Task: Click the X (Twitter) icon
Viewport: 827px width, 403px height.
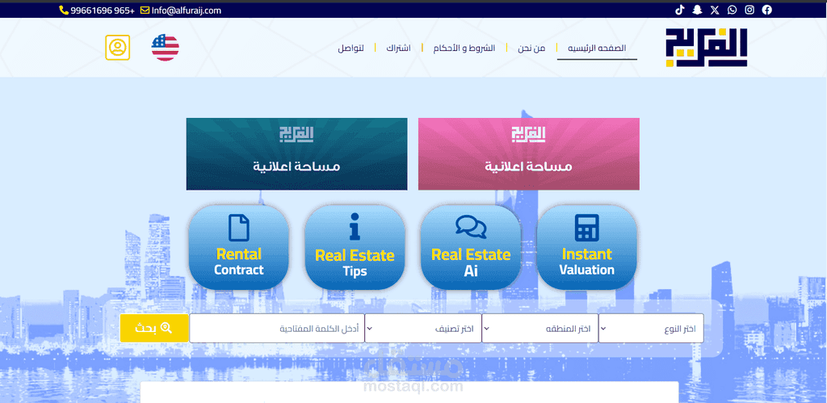Action: coord(715,10)
